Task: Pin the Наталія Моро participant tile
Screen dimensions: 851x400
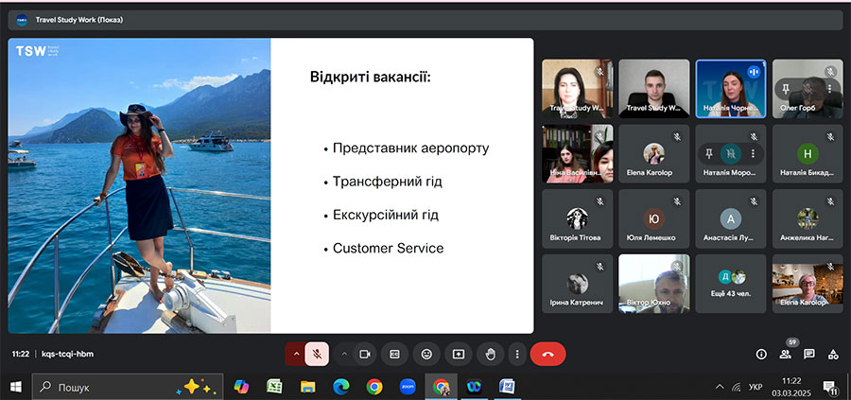Action: tap(708, 152)
